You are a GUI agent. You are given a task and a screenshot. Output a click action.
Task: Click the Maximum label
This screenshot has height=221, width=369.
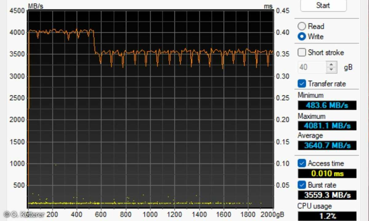(x=311, y=116)
